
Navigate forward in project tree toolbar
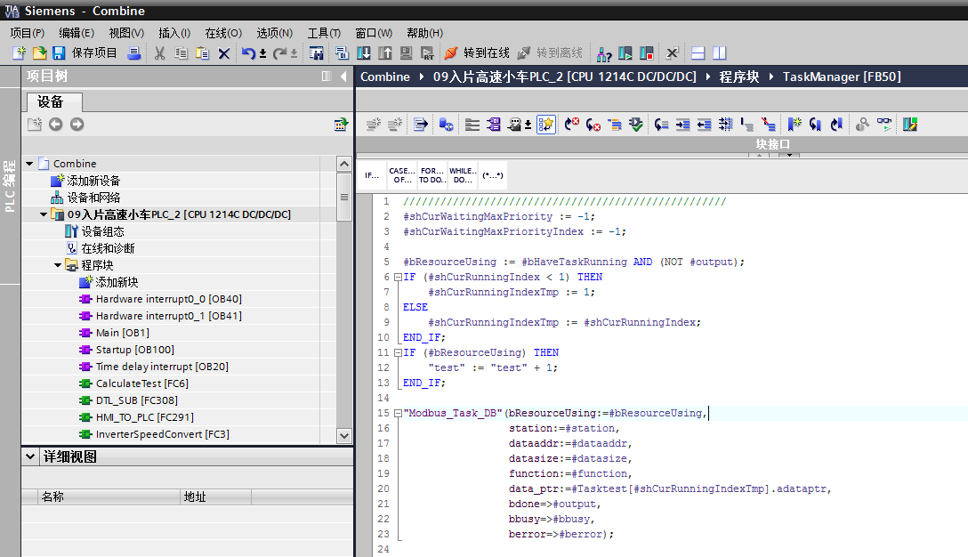coord(77,124)
